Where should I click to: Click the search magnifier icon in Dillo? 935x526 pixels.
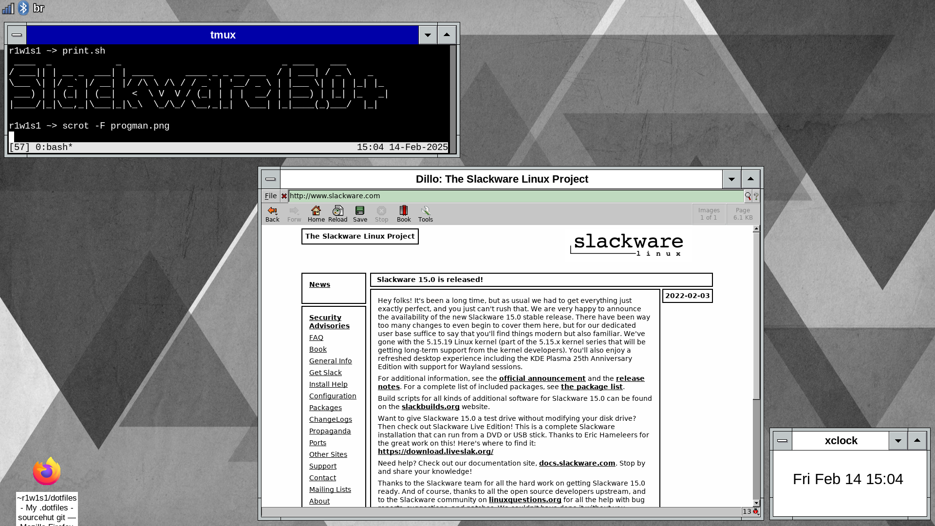[748, 196]
